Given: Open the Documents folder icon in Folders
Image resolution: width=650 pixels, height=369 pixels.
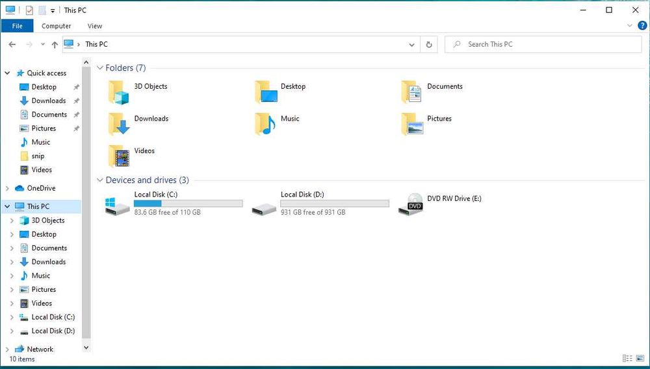Looking at the screenshot, I should point(411,92).
